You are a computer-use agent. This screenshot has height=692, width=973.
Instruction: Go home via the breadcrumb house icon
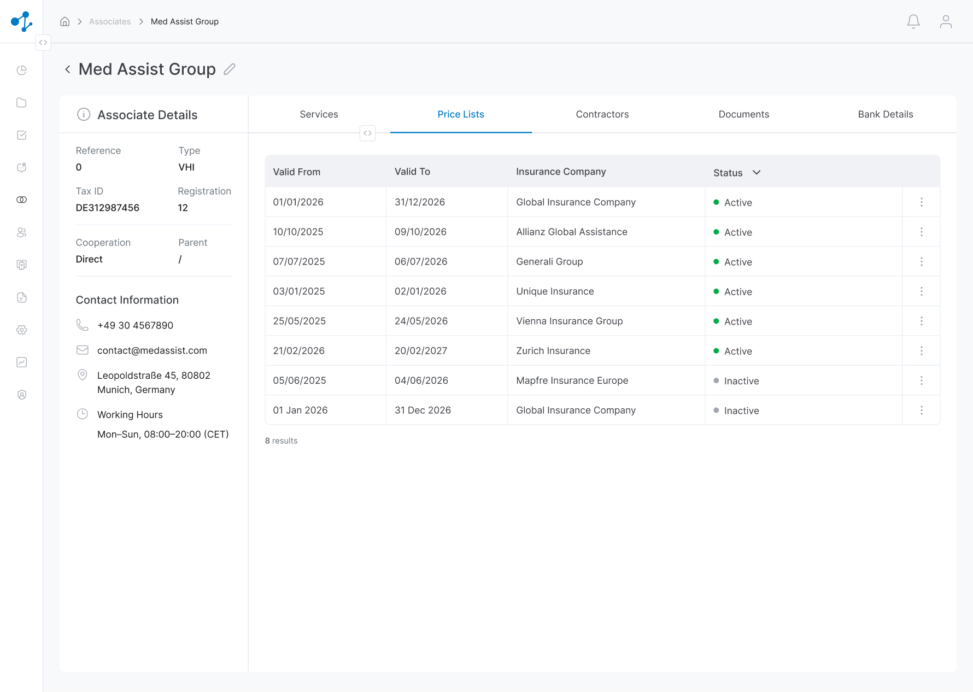click(65, 21)
